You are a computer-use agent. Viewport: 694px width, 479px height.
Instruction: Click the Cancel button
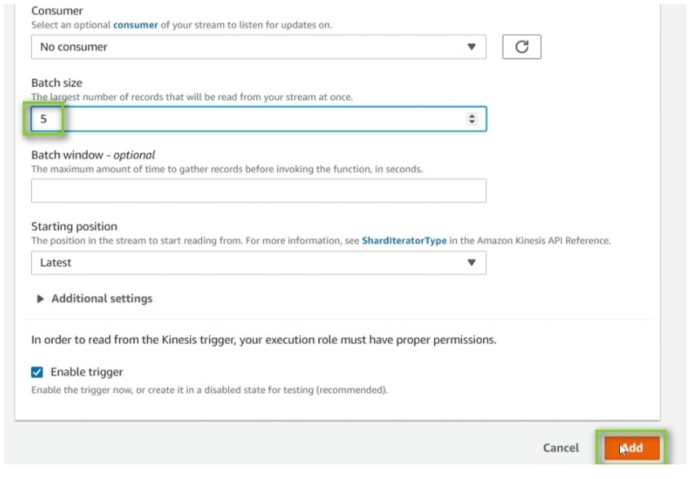coord(560,447)
